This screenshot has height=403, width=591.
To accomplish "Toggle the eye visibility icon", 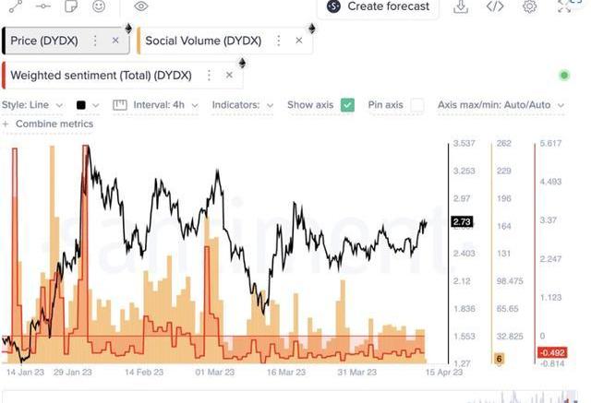I will pos(140,6).
